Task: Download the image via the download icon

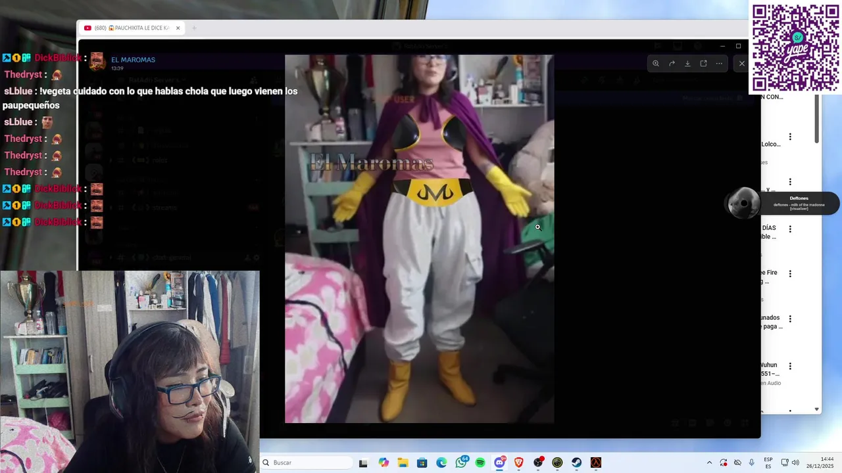Action: tap(687, 64)
